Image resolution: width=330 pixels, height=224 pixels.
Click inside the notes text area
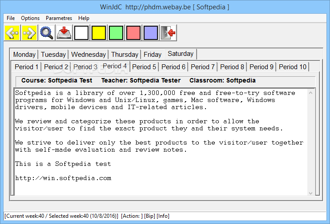(x=161, y=142)
